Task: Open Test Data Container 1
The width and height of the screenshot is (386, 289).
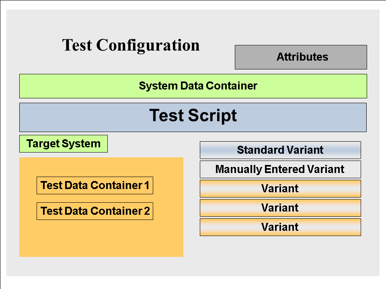Action: [95, 185]
